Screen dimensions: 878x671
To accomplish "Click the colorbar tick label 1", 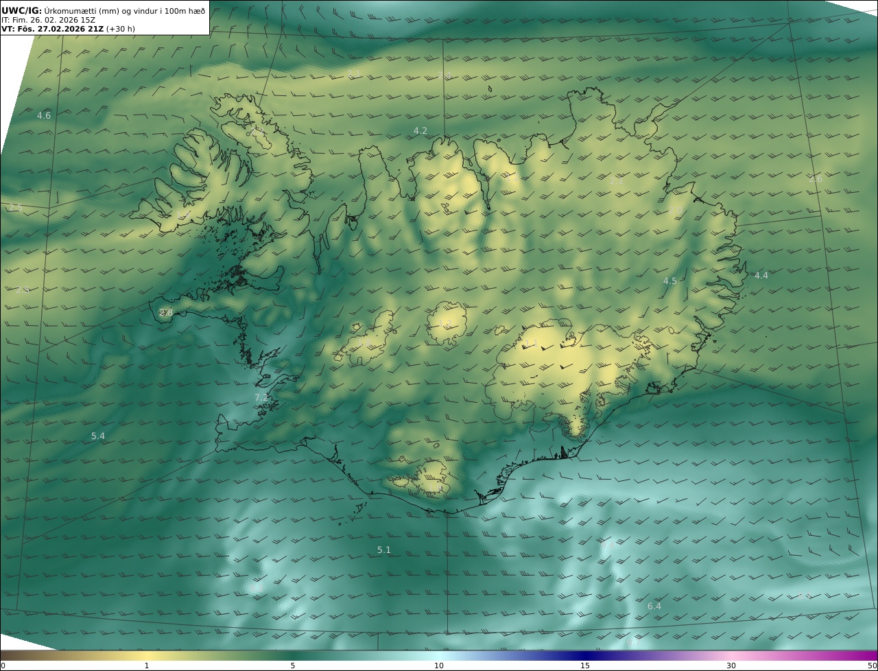I will (147, 666).
